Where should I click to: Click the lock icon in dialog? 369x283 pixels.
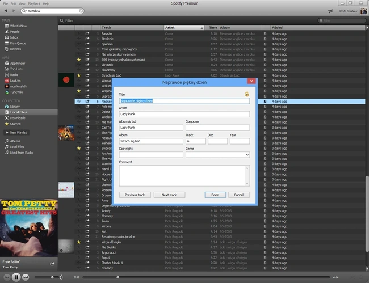(x=246, y=94)
